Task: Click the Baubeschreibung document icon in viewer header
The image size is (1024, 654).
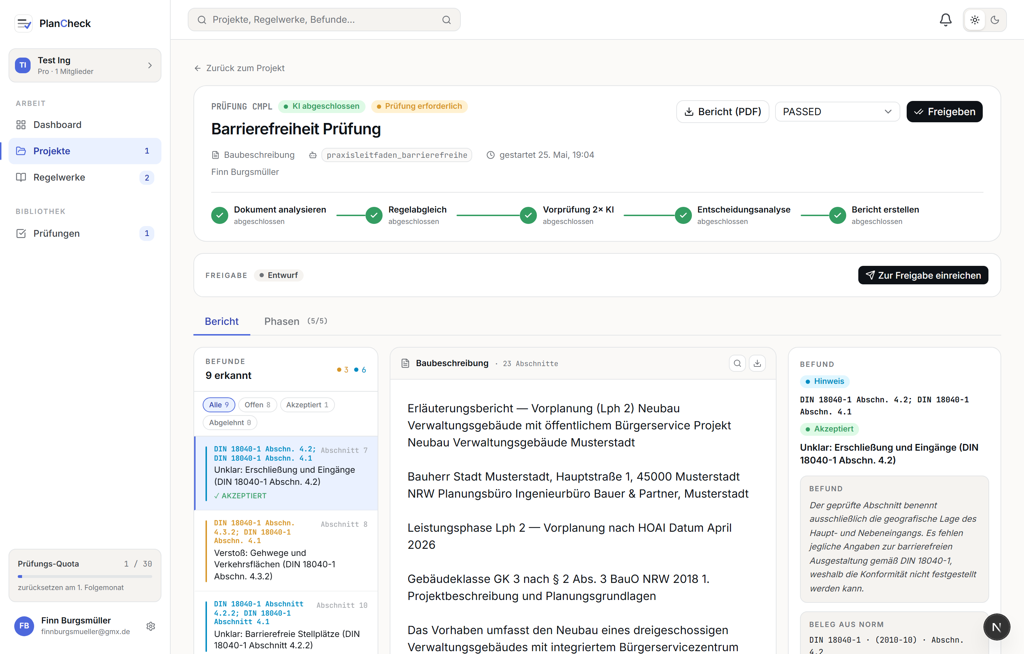Action: [x=405, y=363]
